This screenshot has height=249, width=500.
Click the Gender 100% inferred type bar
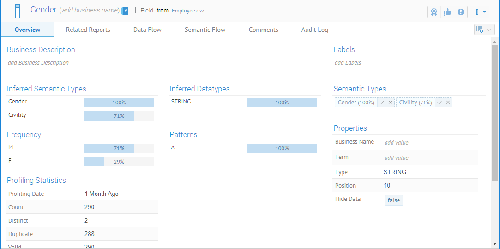(119, 103)
